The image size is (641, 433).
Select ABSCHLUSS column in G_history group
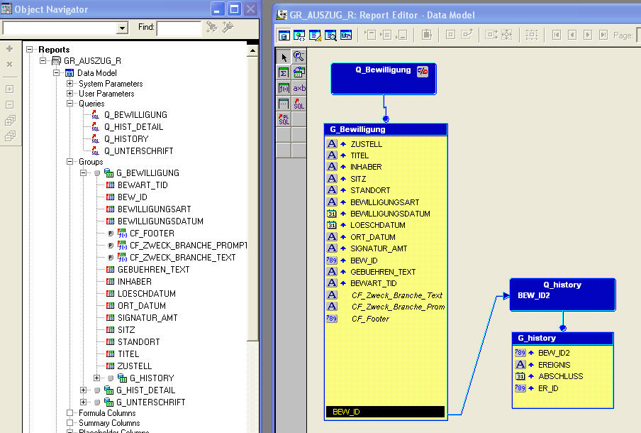(x=560, y=376)
